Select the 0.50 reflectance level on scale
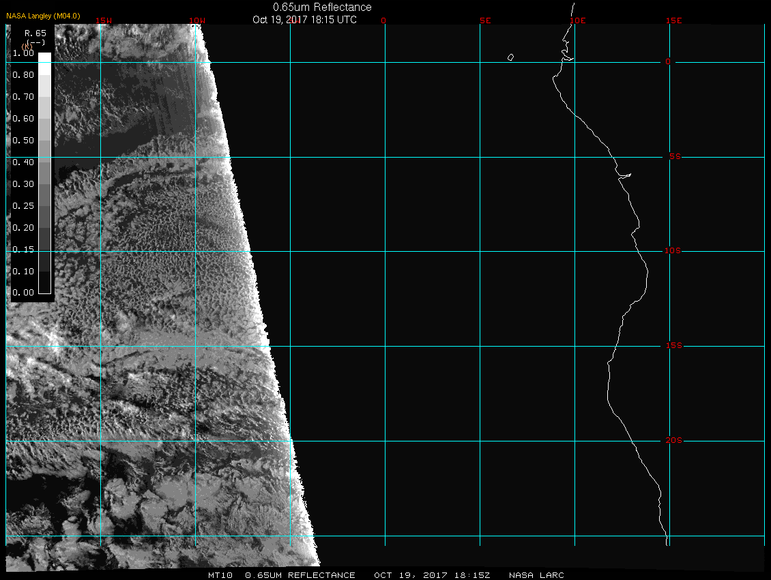The image size is (771, 580). (x=23, y=140)
